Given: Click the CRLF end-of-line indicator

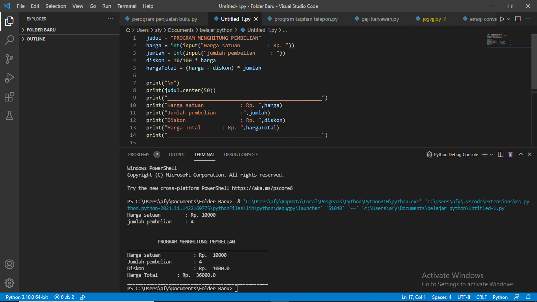Looking at the screenshot, I should point(482,297).
